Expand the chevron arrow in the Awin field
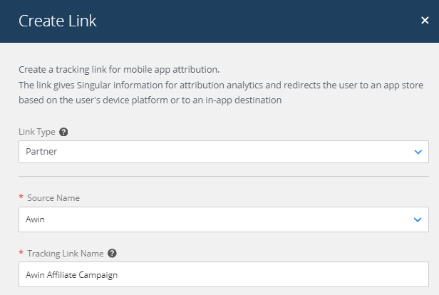Image resolution: width=439 pixels, height=295 pixels. click(x=418, y=219)
